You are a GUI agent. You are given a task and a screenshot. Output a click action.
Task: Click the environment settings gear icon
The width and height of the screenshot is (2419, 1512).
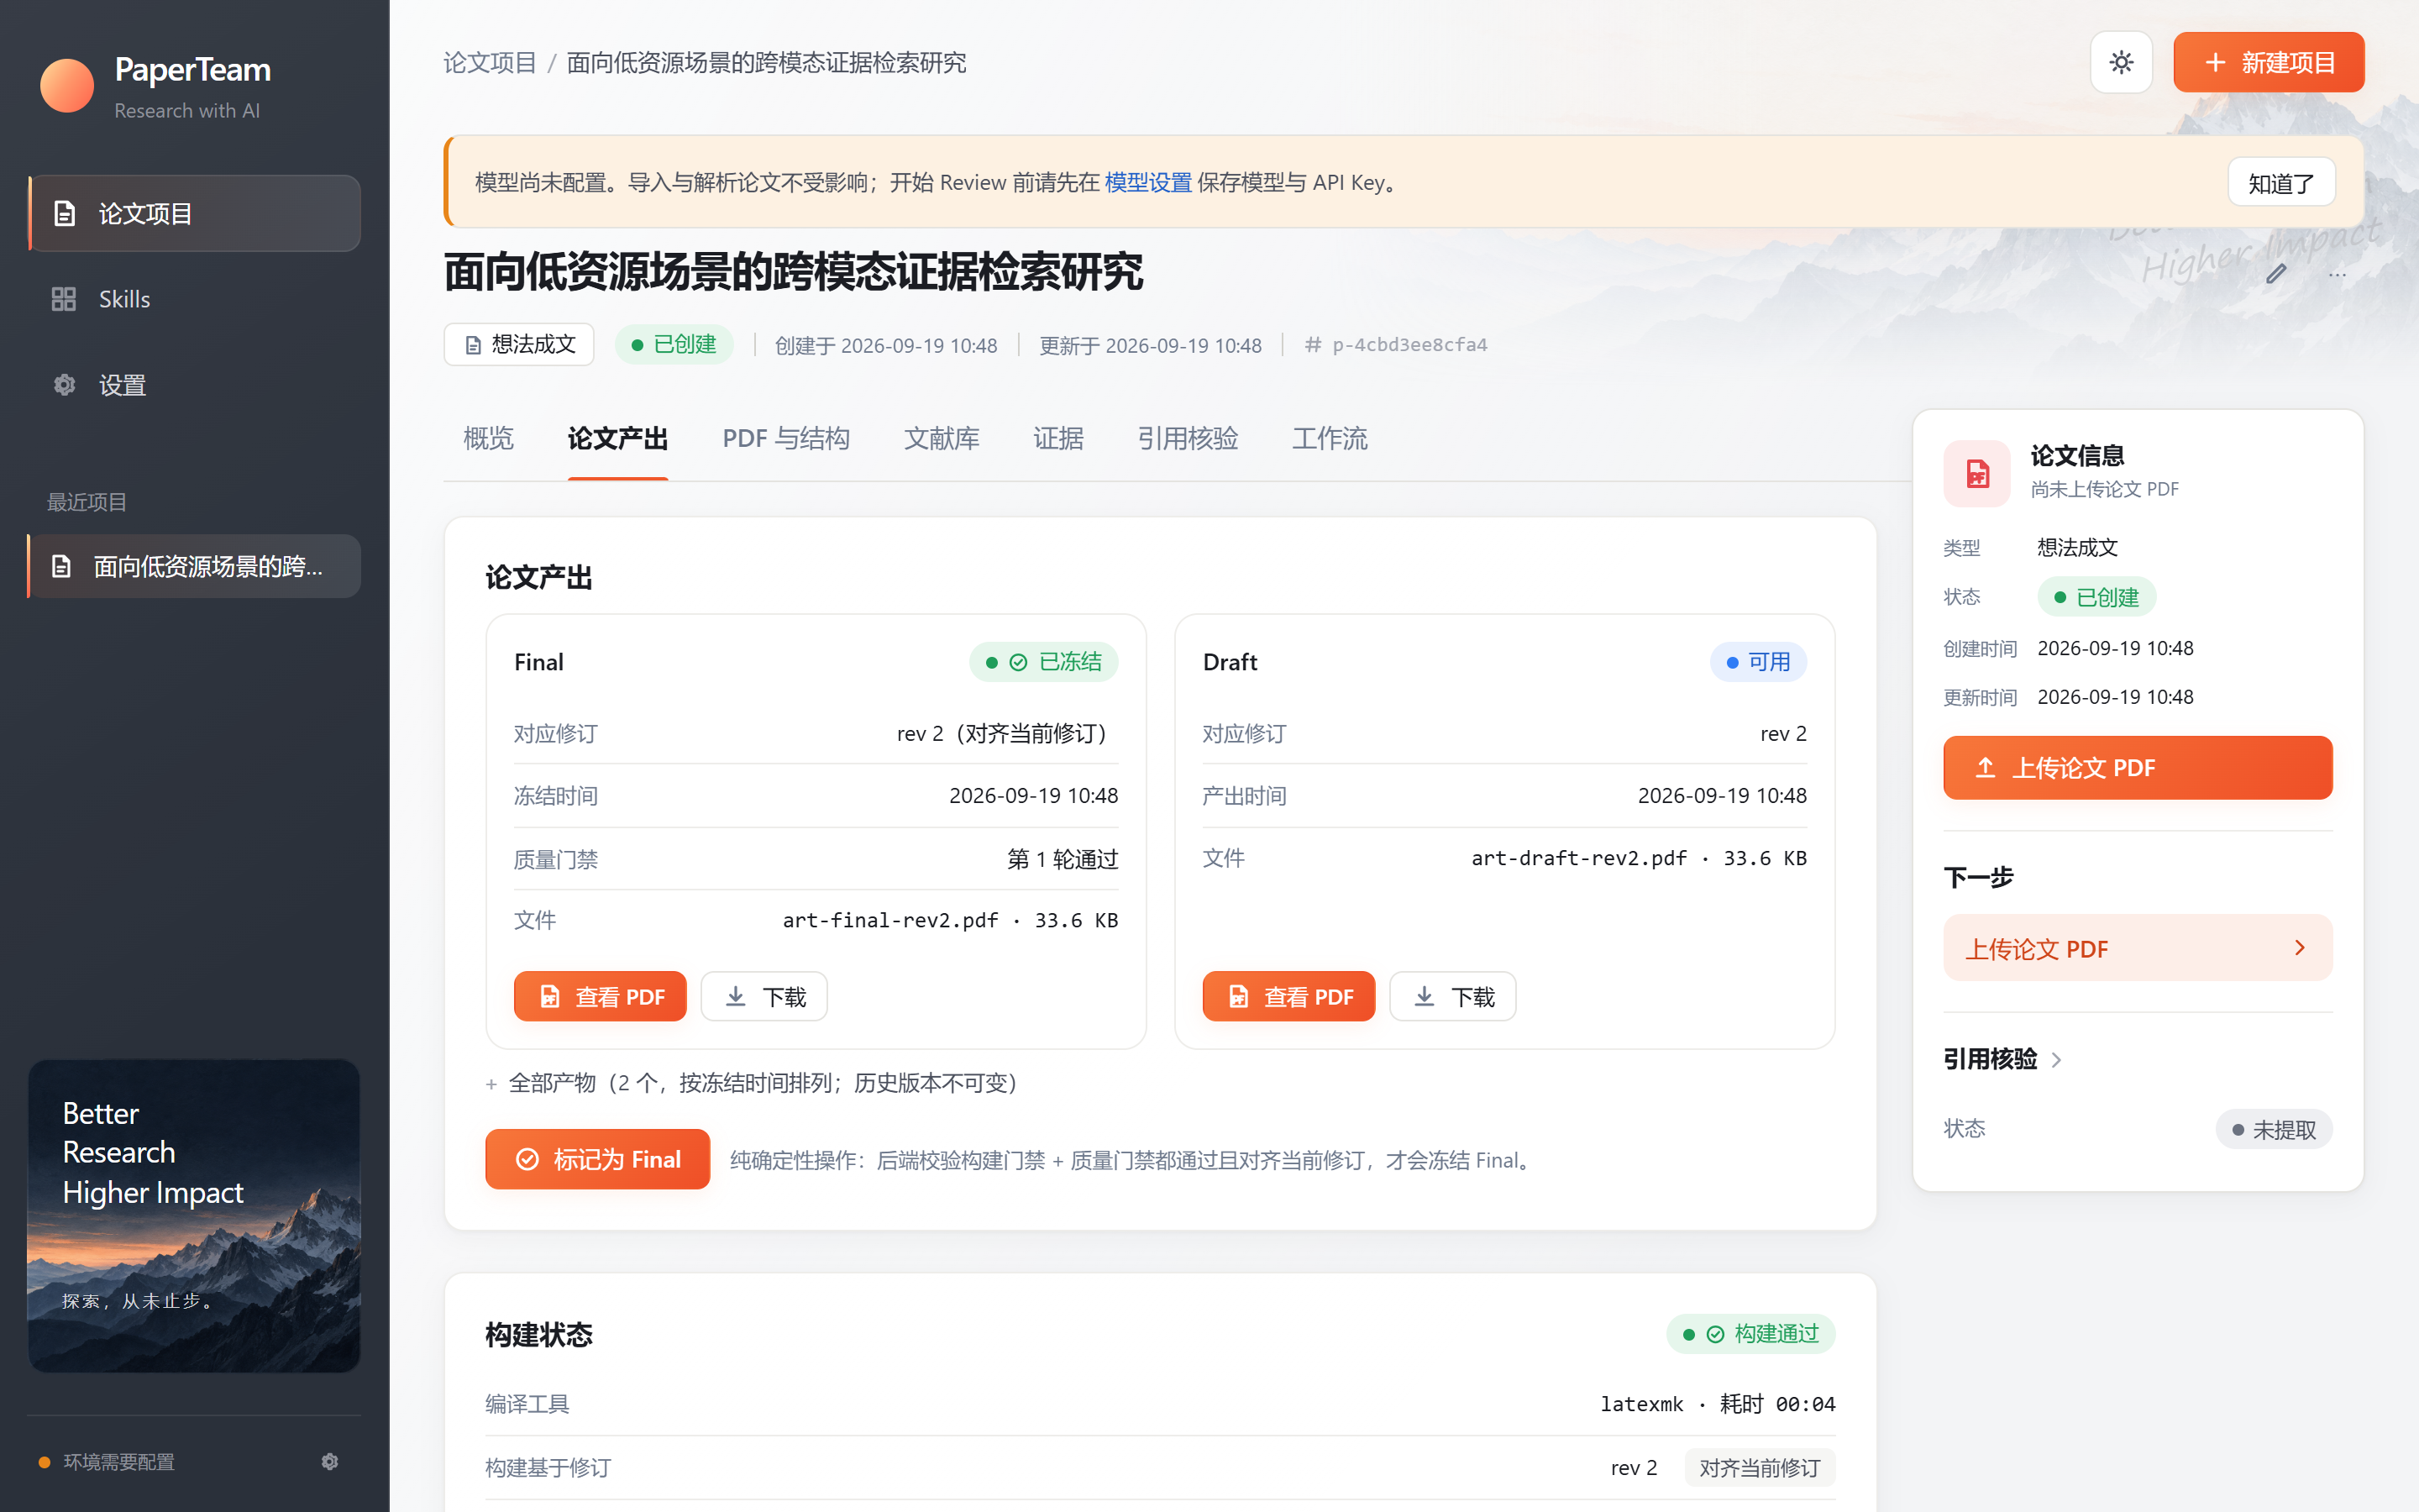(x=330, y=1462)
